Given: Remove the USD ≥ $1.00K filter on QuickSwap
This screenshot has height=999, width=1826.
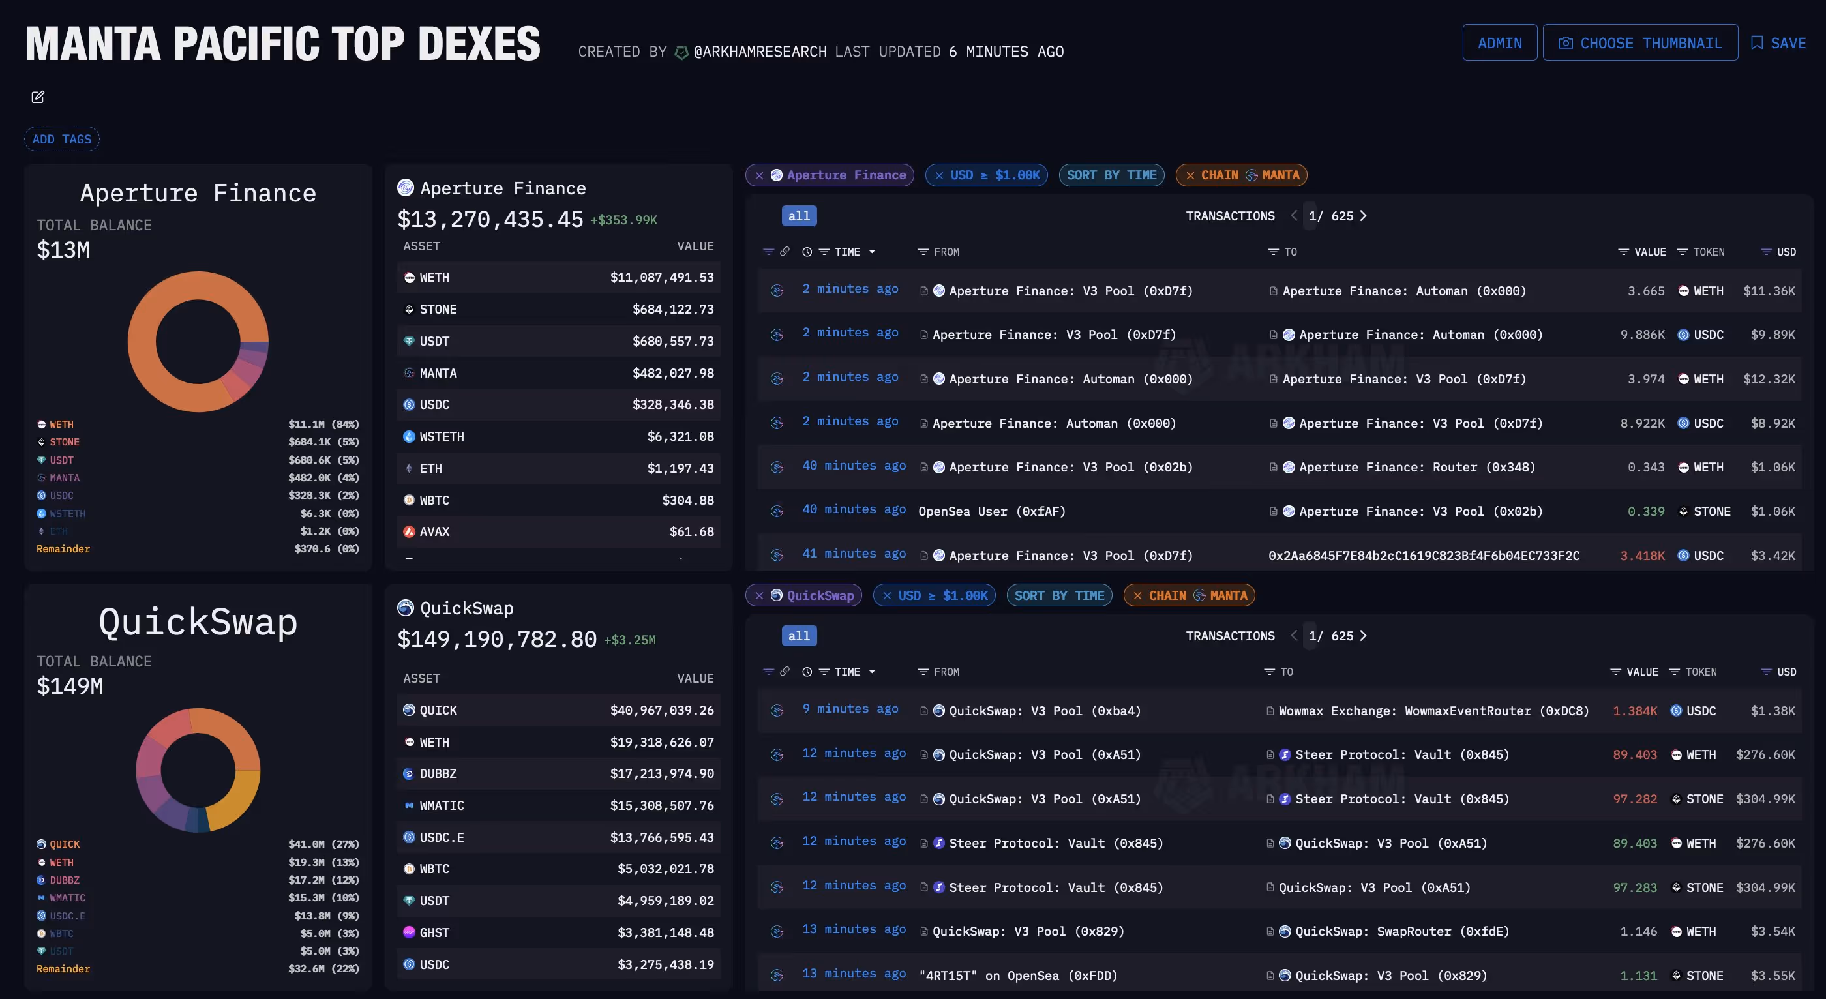Looking at the screenshot, I should (887, 595).
